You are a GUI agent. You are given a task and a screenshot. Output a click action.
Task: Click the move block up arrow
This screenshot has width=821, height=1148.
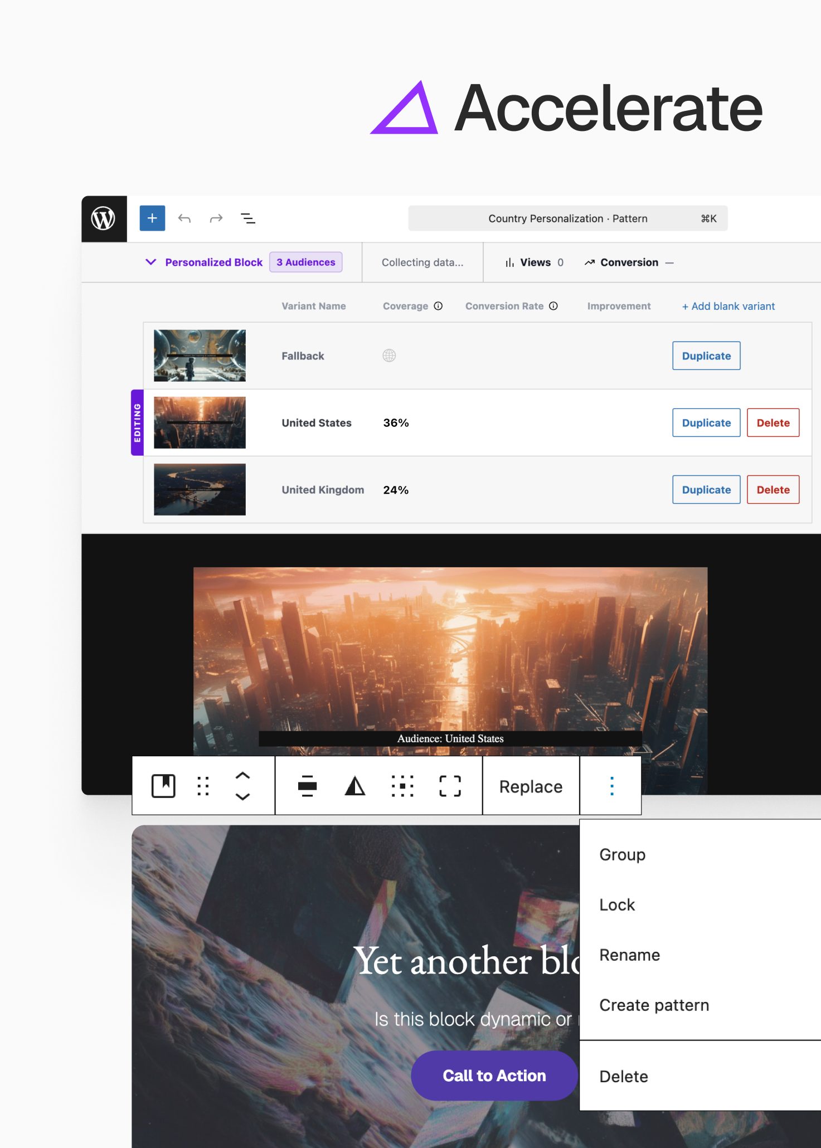[x=242, y=775]
